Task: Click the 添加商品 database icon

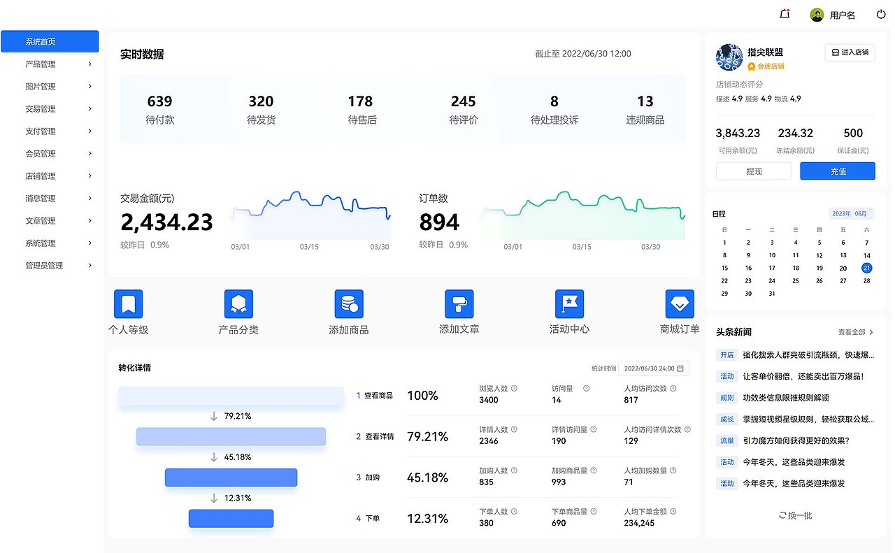Action: 349,304
